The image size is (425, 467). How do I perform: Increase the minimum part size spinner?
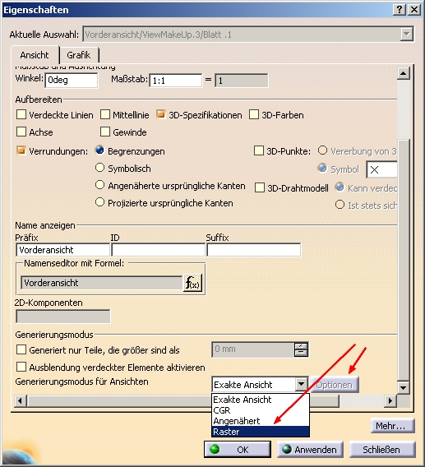pyautogui.click(x=301, y=346)
